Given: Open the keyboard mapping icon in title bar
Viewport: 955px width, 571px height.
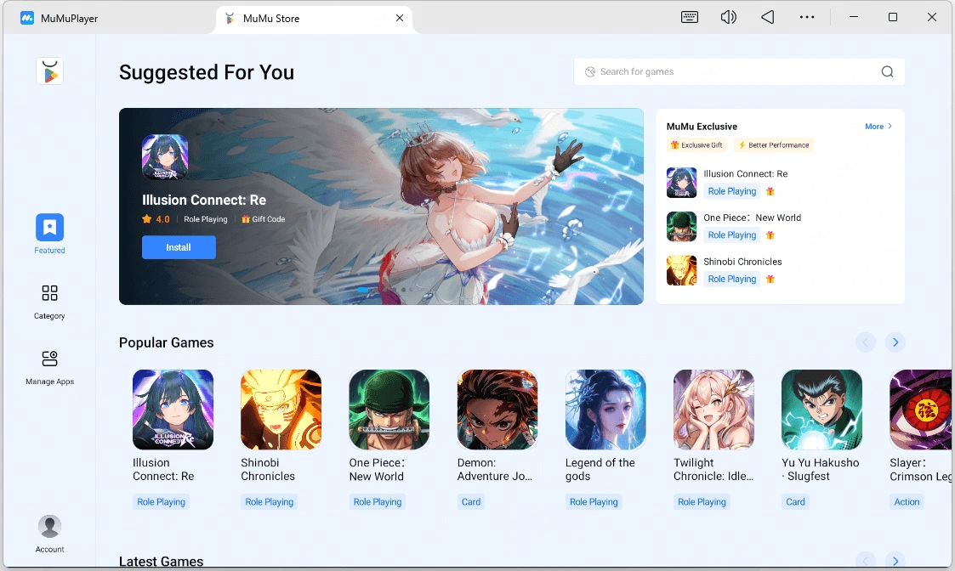Looking at the screenshot, I should 690,17.
